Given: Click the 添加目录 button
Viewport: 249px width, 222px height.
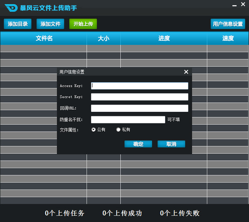Looking at the screenshot, I should [x=17, y=24].
